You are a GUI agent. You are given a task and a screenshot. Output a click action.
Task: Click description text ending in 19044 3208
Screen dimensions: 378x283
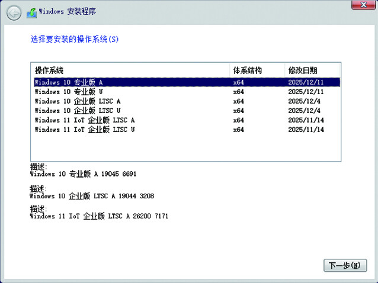point(91,195)
